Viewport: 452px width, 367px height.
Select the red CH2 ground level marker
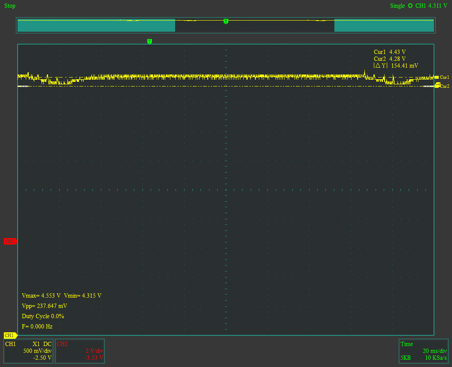11,241
